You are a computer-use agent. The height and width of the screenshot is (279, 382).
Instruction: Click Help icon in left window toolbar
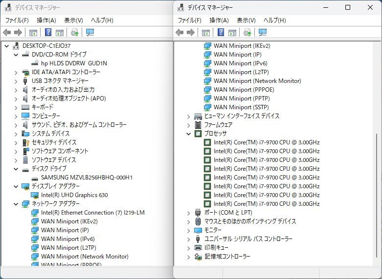(x=48, y=32)
